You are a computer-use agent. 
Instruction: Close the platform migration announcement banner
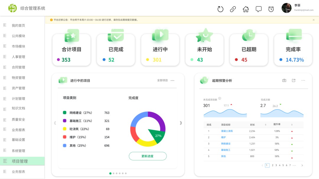pyautogui.click(x=313, y=20)
